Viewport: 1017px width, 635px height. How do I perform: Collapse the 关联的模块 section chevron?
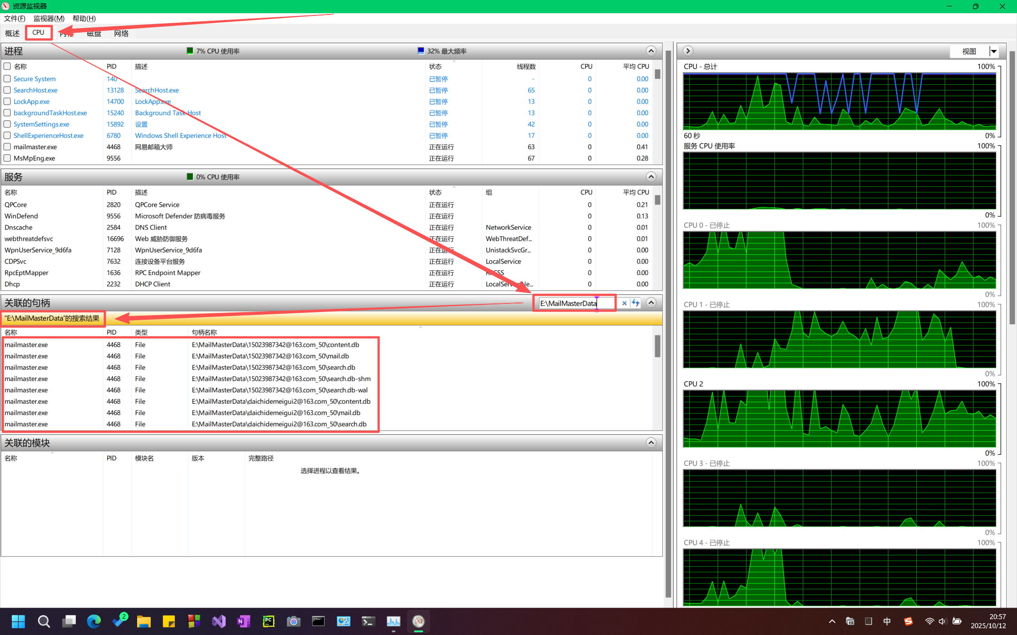651,443
